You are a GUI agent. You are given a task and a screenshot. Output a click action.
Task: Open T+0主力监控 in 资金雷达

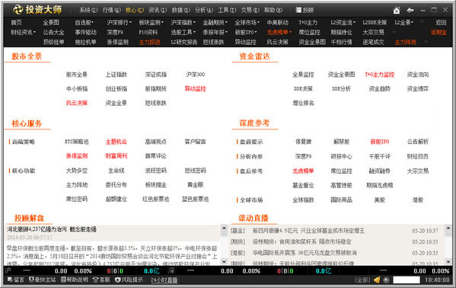click(x=380, y=75)
